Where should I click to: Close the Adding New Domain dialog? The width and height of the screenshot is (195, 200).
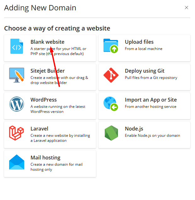point(187,8)
